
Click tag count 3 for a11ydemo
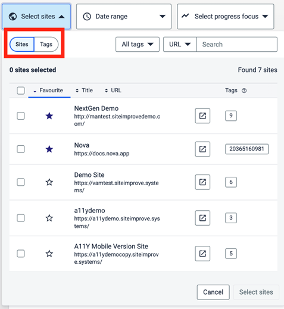coord(231,218)
